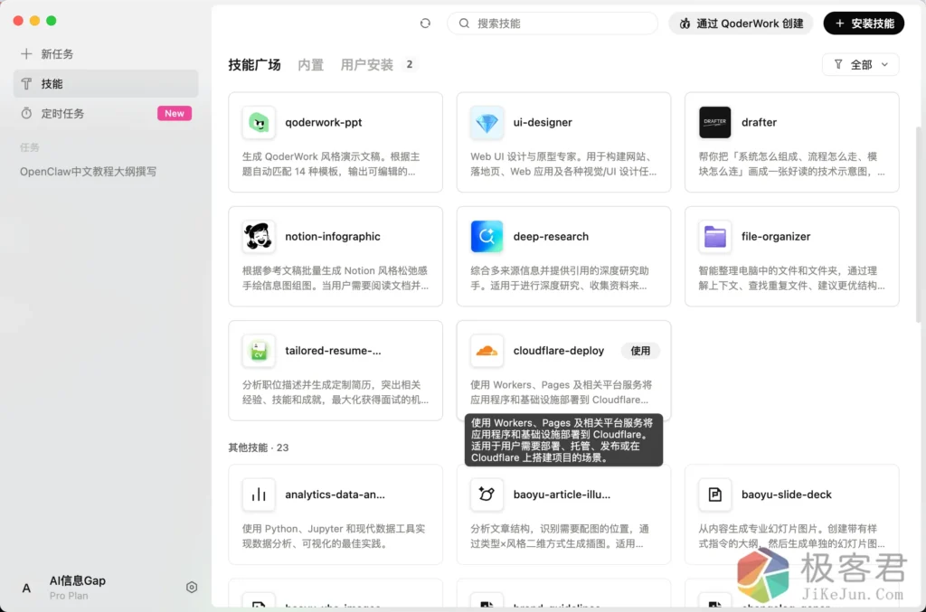Image resolution: width=926 pixels, height=612 pixels.
Task: Click the drafter black logo icon
Action: (x=714, y=123)
